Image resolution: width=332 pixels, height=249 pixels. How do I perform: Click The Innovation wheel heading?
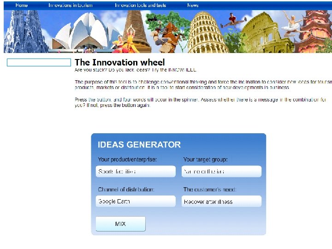119,62
